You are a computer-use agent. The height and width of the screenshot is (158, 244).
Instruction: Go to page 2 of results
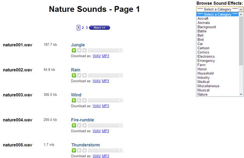83,28
